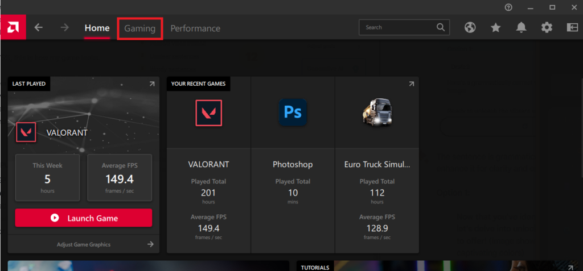Open Adjust Game Graphics arrow

150,244
